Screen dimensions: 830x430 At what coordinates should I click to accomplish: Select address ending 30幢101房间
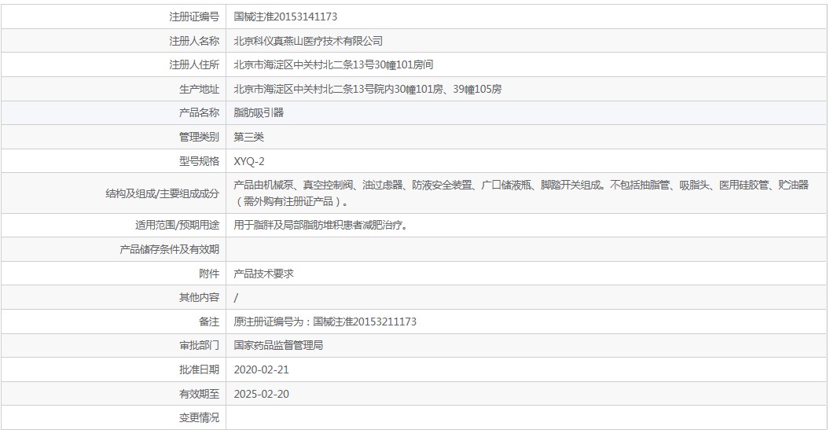[333, 65]
